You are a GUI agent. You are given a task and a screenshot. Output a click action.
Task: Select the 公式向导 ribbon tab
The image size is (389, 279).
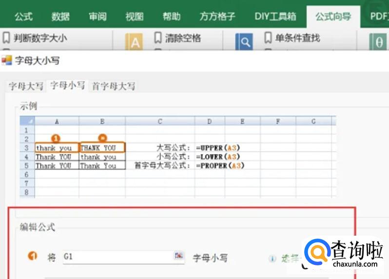pyautogui.click(x=333, y=17)
